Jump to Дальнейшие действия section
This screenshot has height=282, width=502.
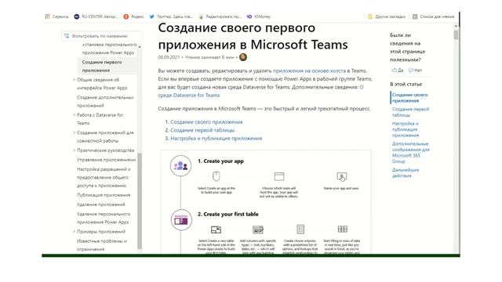pos(406,172)
